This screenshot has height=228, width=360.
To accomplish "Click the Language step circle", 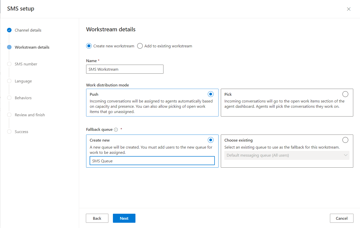I will coord(9,81).
